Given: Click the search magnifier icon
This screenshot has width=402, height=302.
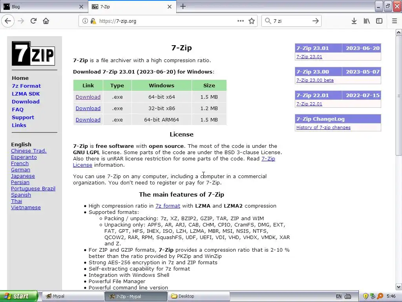Looking at the screenshot, I should point(268,21).
